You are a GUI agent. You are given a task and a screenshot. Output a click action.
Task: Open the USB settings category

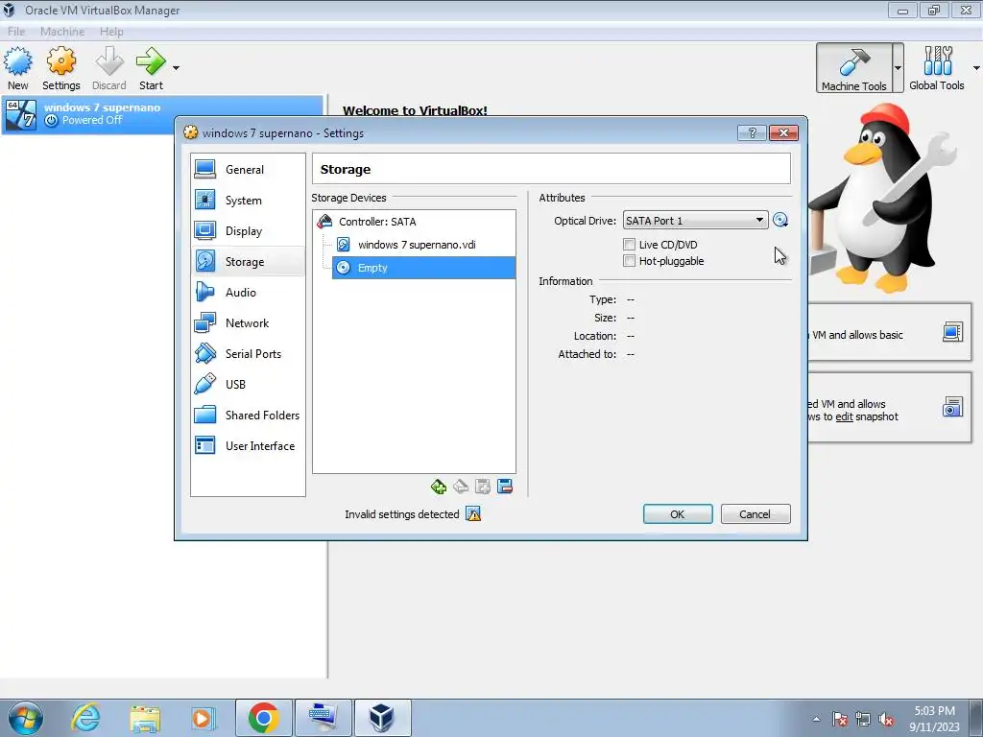248,384
